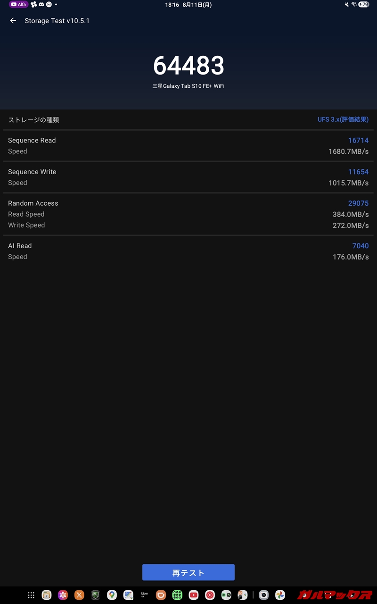Open the pink flower Gallery app

point(63,595)
